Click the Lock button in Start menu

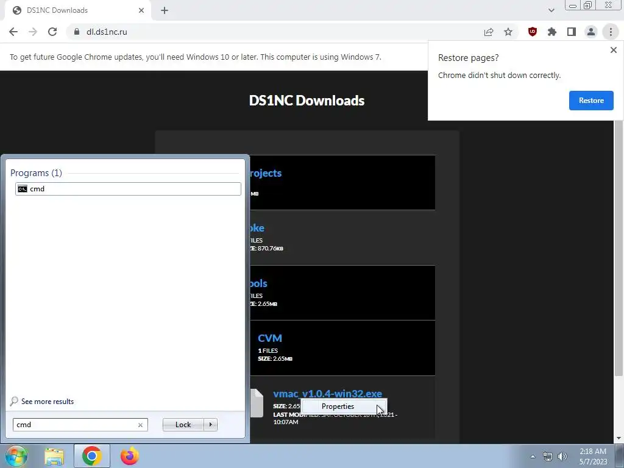183,425
